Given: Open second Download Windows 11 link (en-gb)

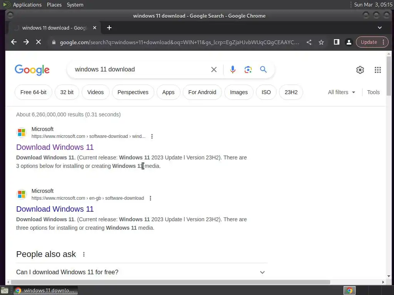Looking at the screenshot, I should [55, 209].
